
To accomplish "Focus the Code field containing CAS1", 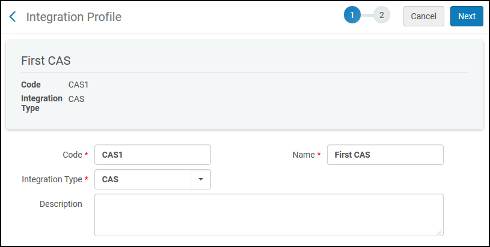I will click(x=153, y=155).
